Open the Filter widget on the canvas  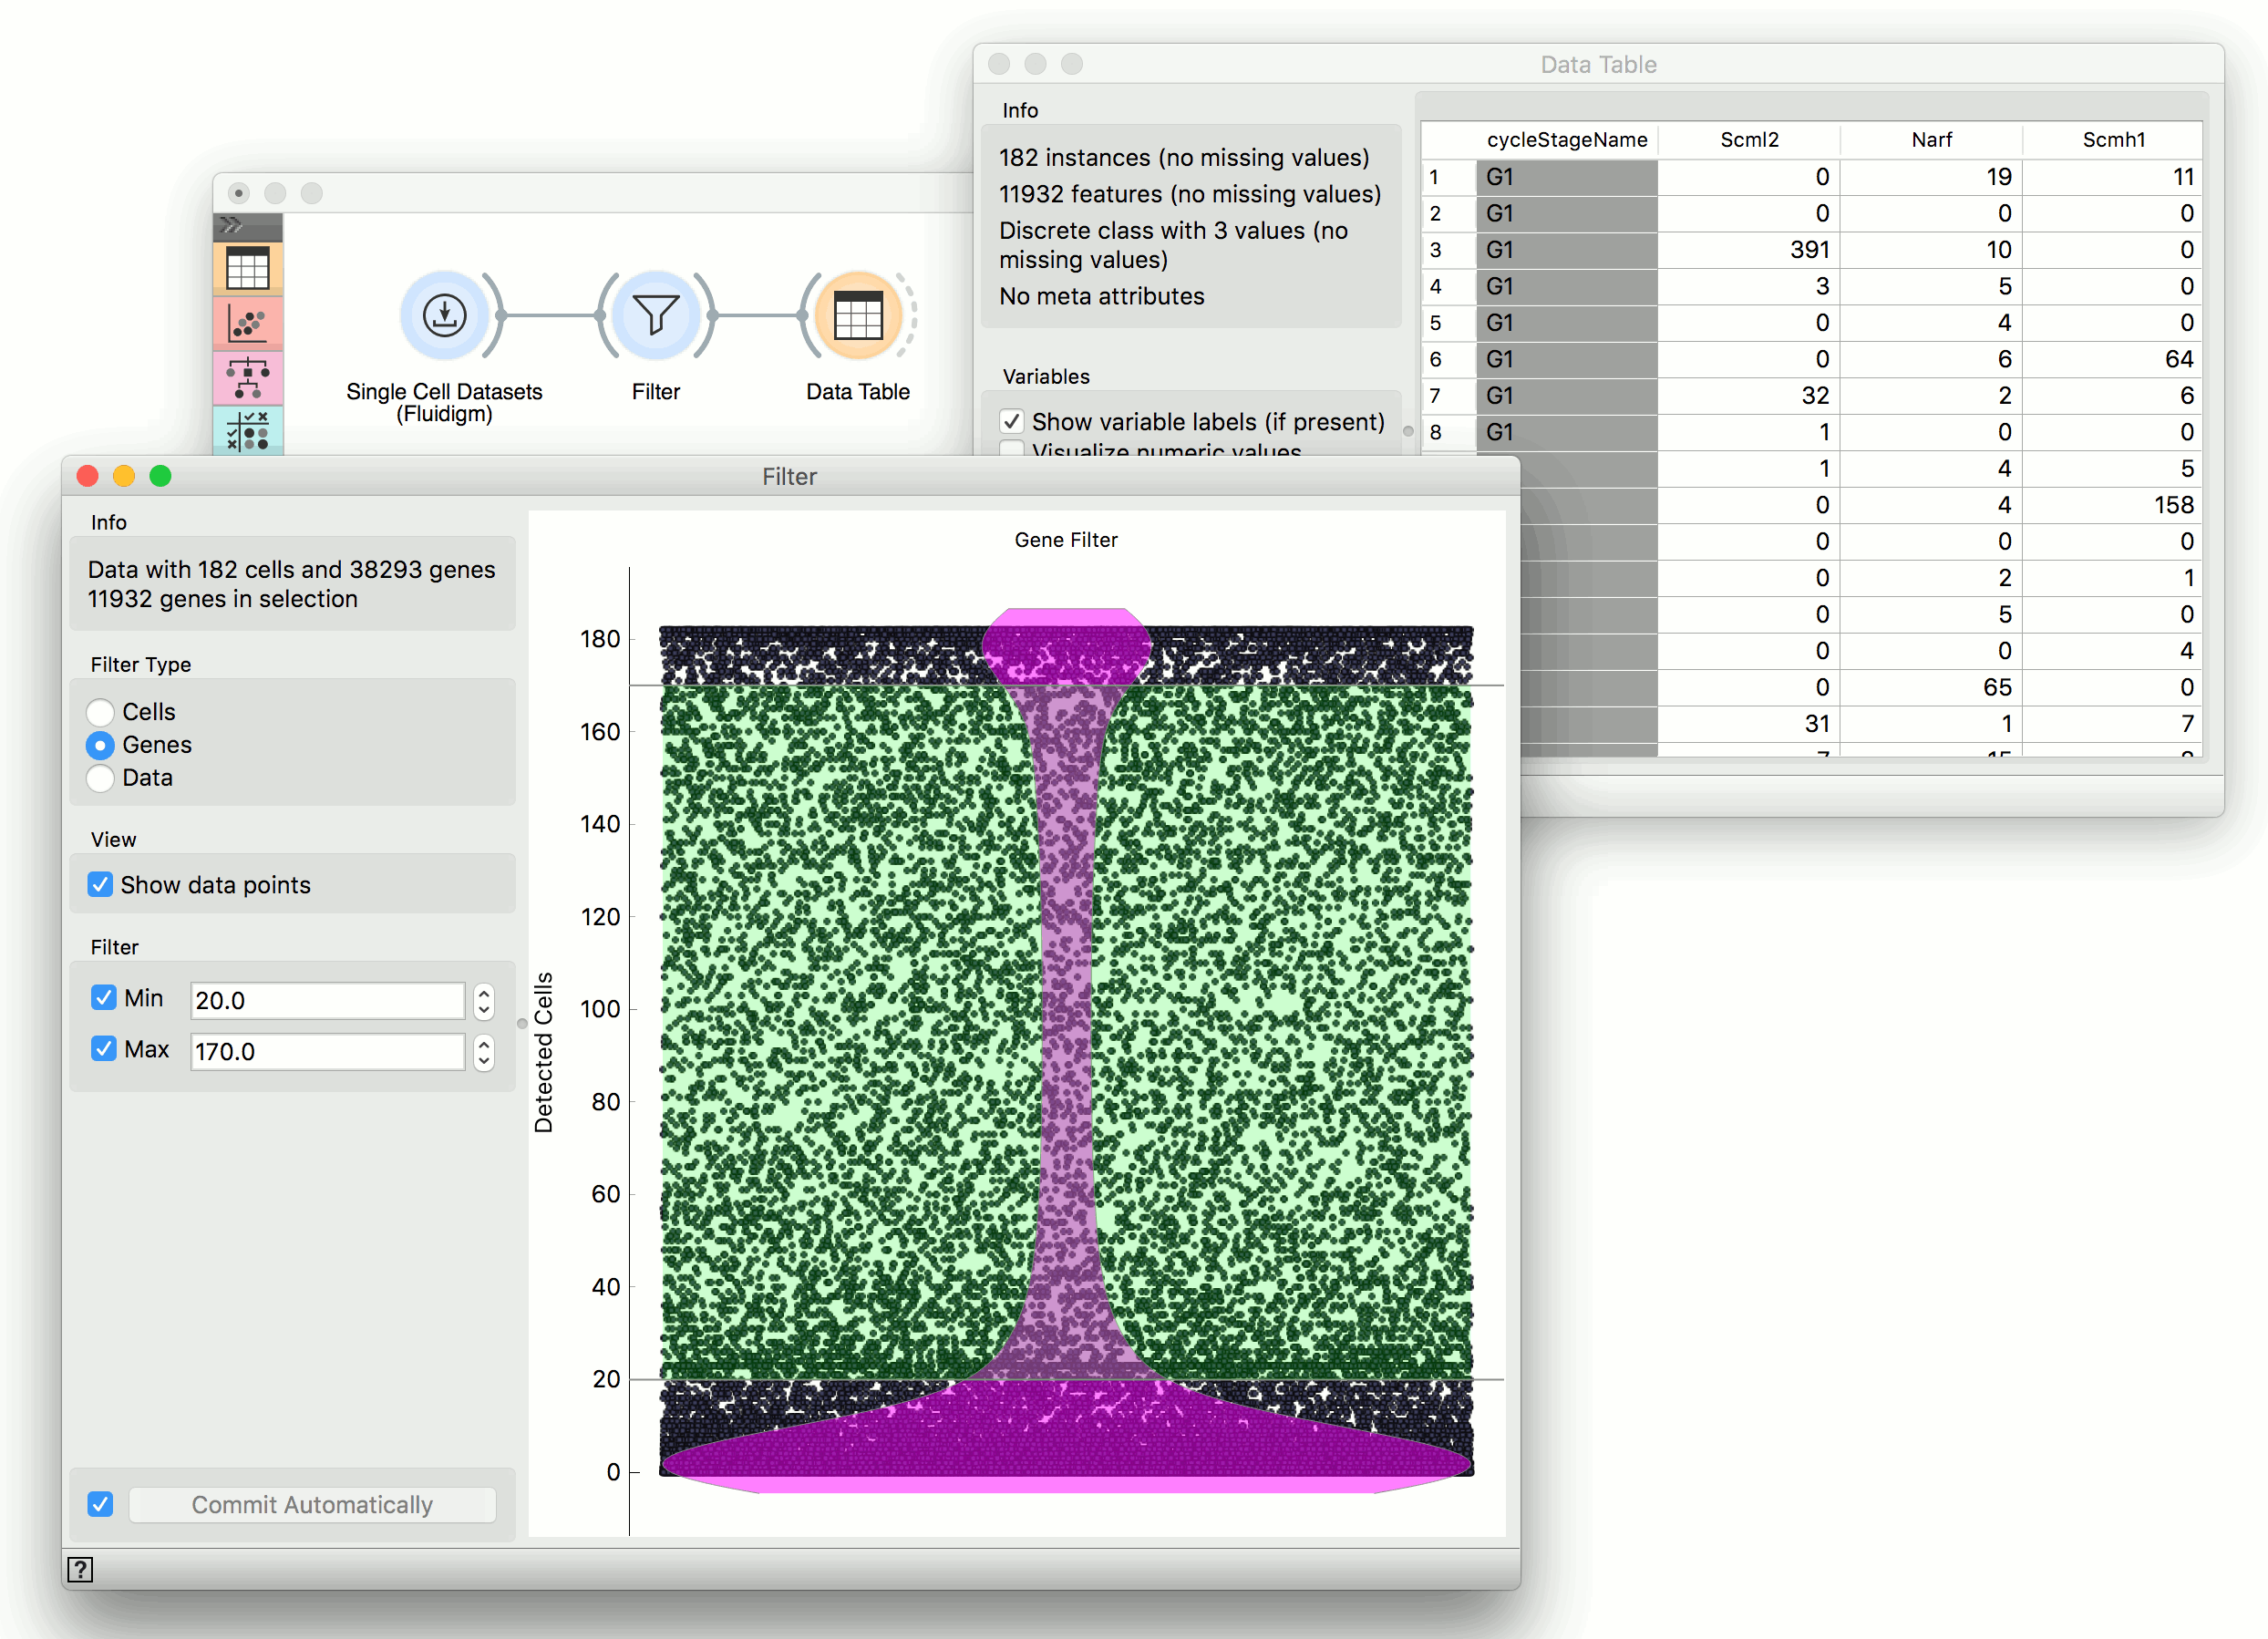click(x=656, y=315)
